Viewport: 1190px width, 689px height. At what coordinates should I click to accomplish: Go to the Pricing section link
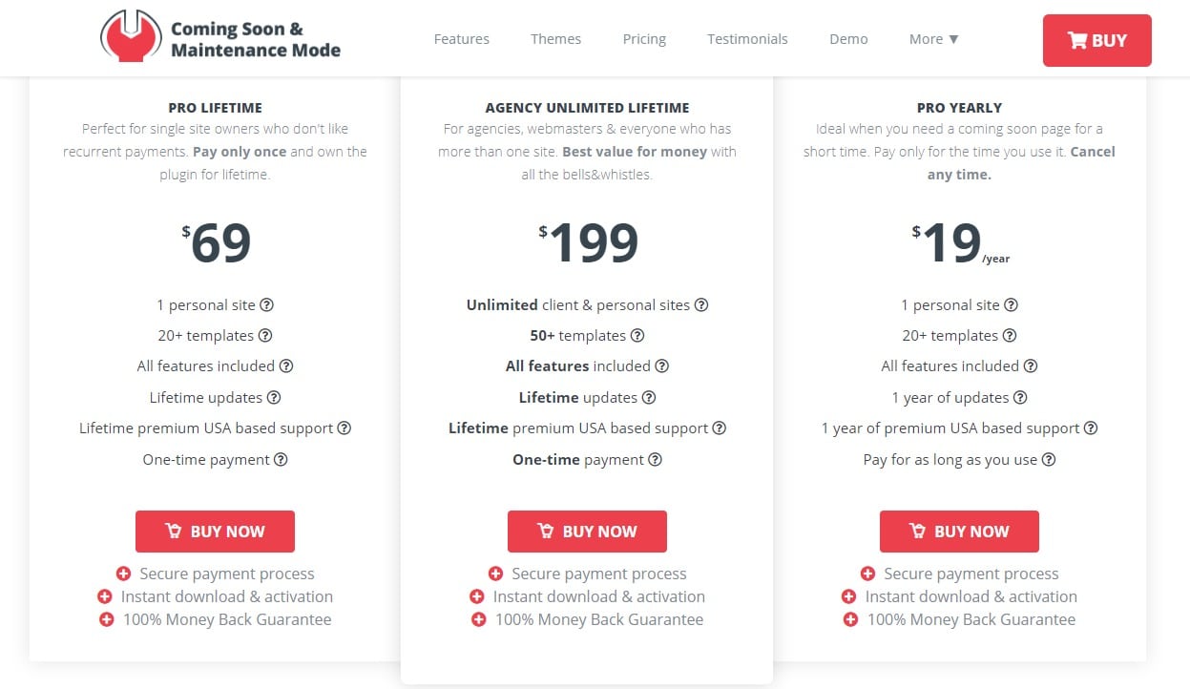tap(644, 39)
